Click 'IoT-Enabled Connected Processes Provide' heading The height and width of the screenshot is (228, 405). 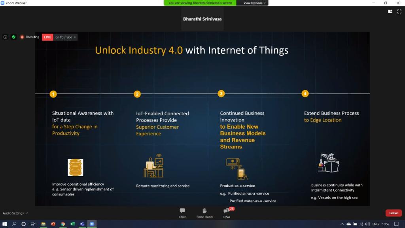click(162, 117)
